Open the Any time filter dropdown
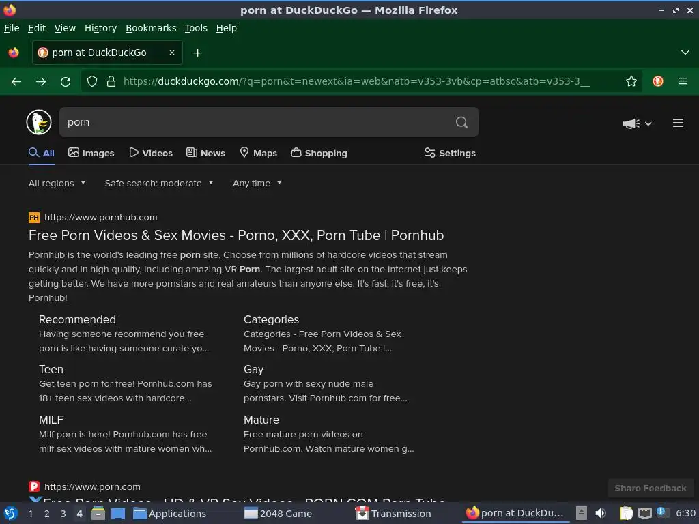This screenshot has height=524, width=699. click(257, 183)
